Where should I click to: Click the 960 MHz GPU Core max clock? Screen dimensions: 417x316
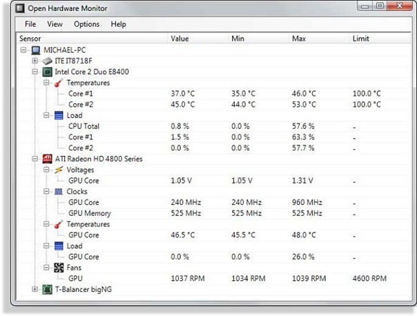307,203
